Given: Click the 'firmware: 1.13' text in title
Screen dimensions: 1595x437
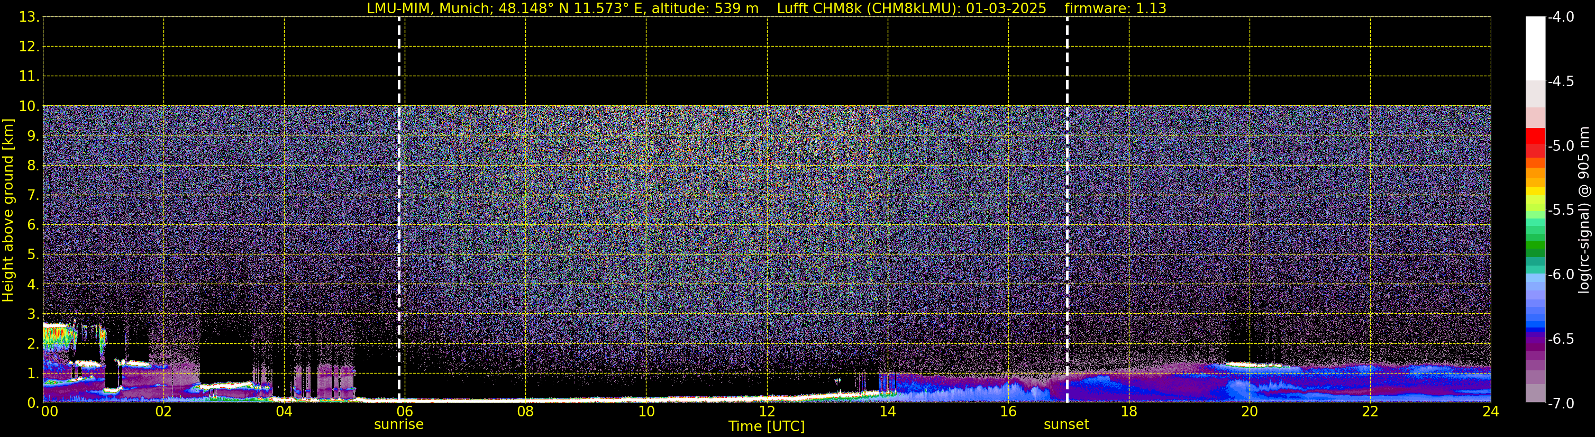Looking at the screenshot, I should [x=1115, y=8].
